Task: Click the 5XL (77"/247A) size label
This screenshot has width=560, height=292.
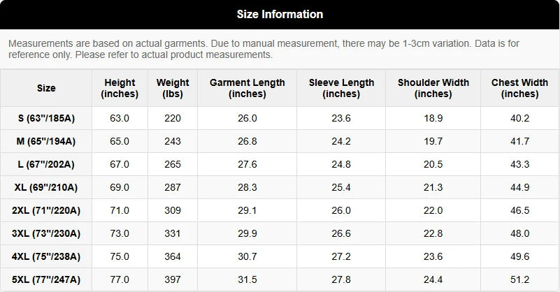Action: point(46,279)
